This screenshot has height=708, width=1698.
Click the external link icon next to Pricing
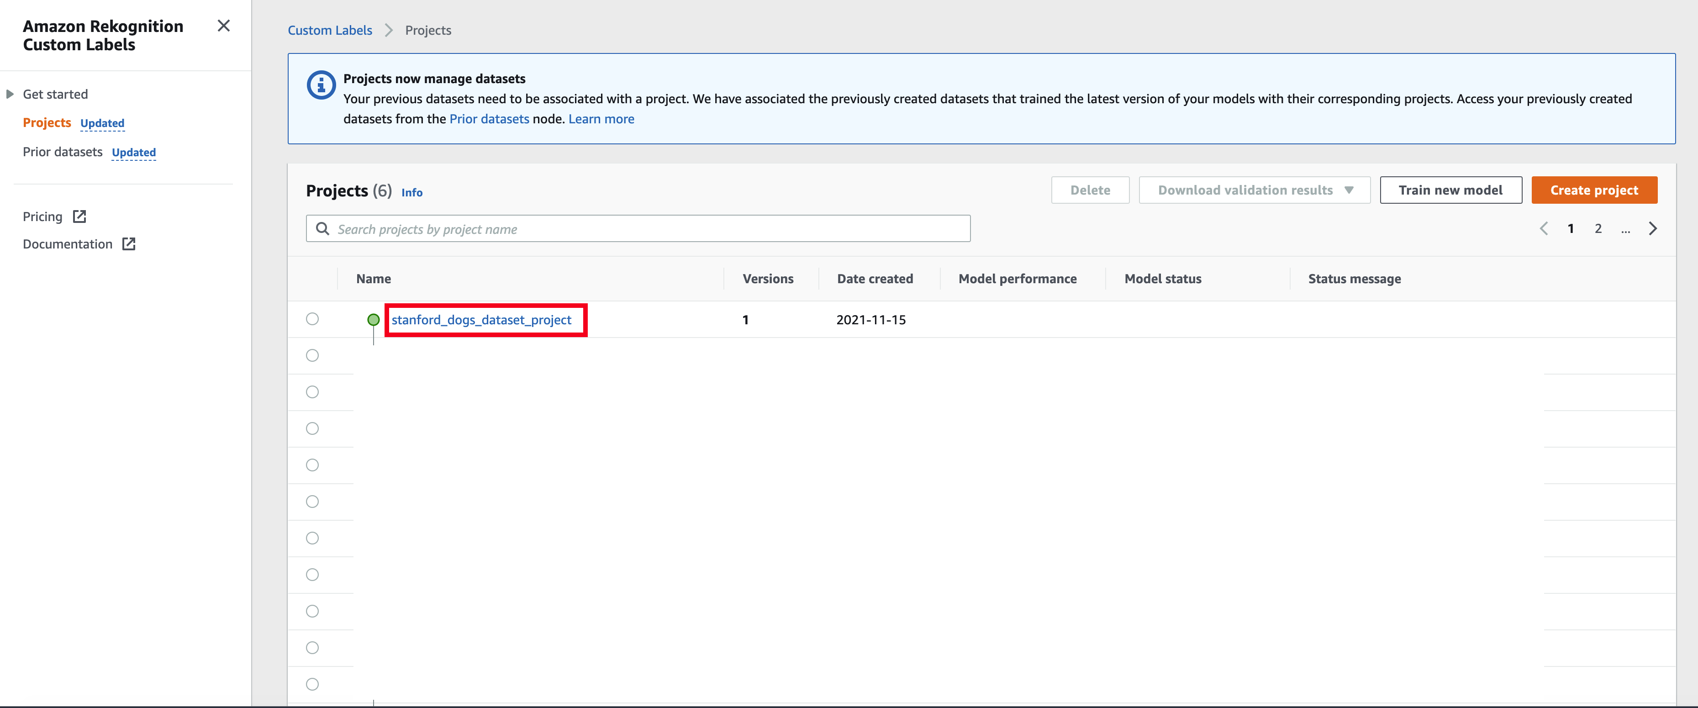tap(80, 216)
